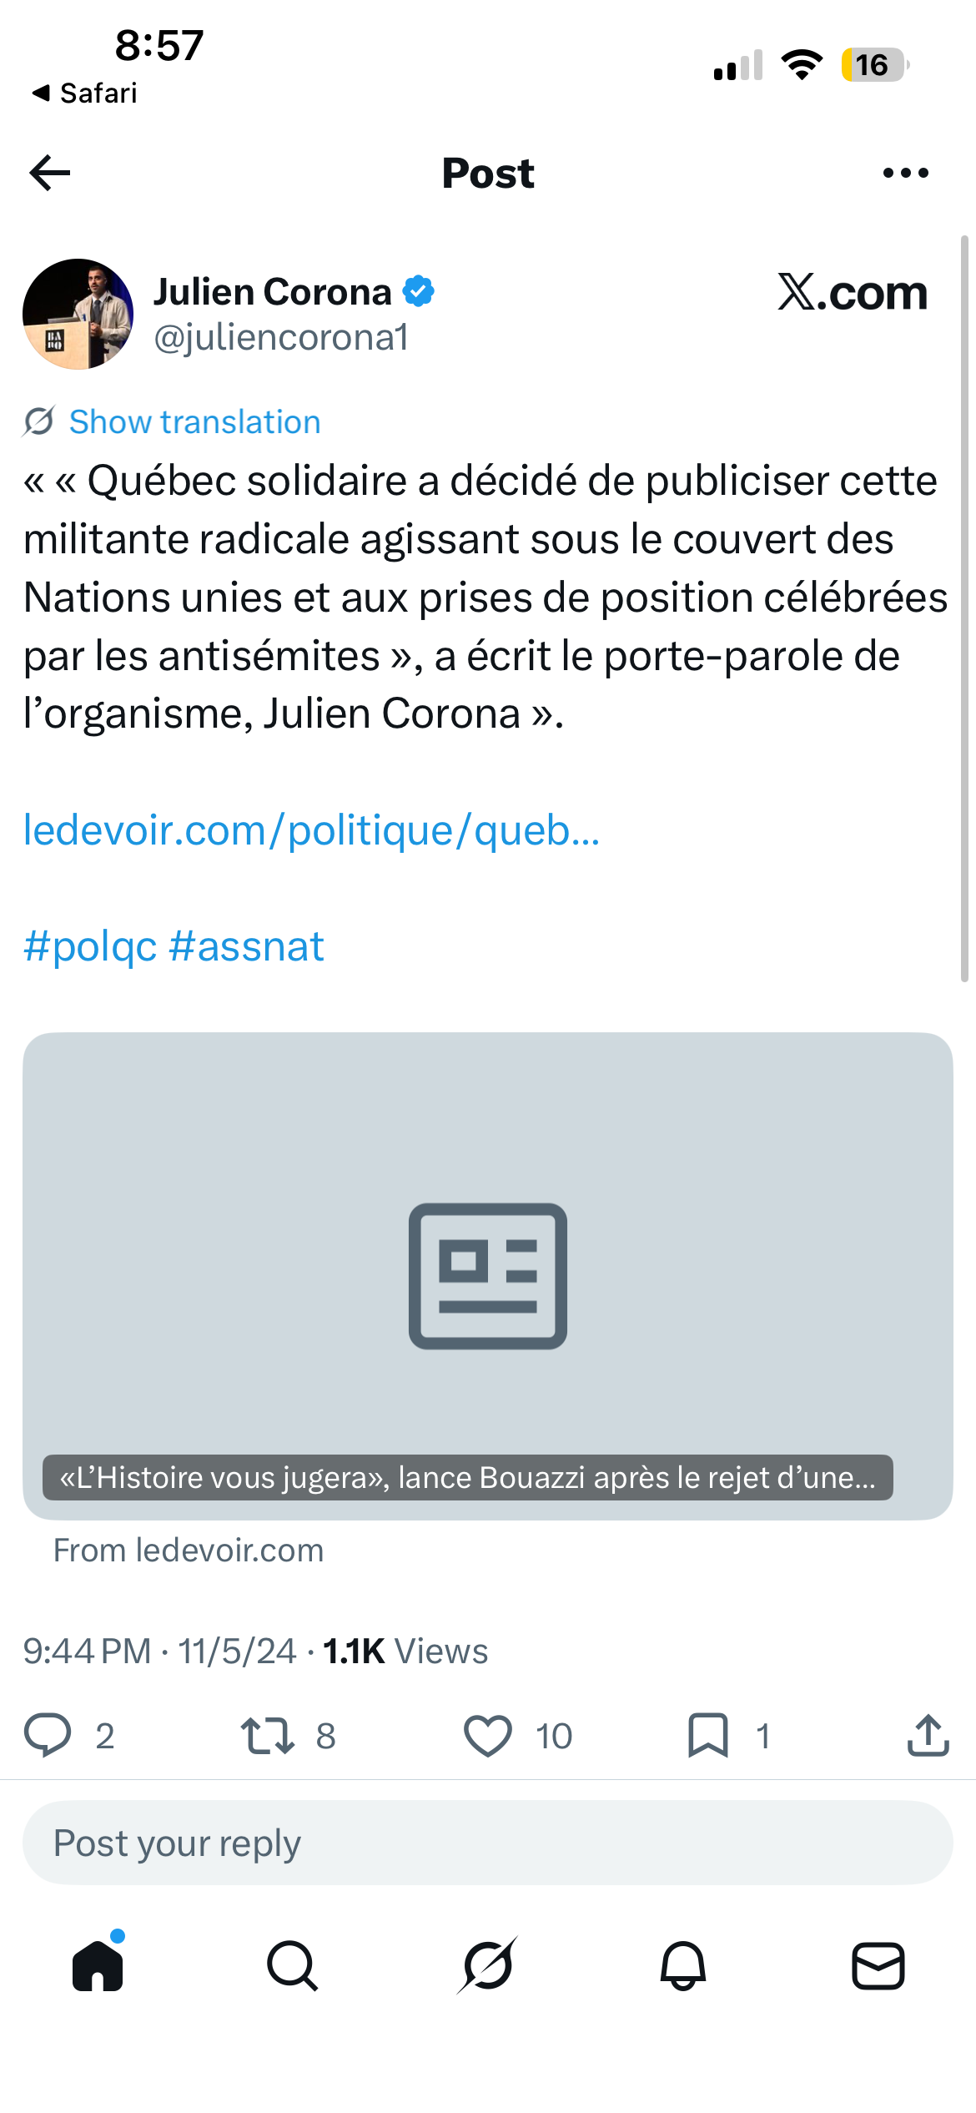This screenshot has height=2113, width=976.
Task: Go to the Home tab
Action: point(98,1964)
